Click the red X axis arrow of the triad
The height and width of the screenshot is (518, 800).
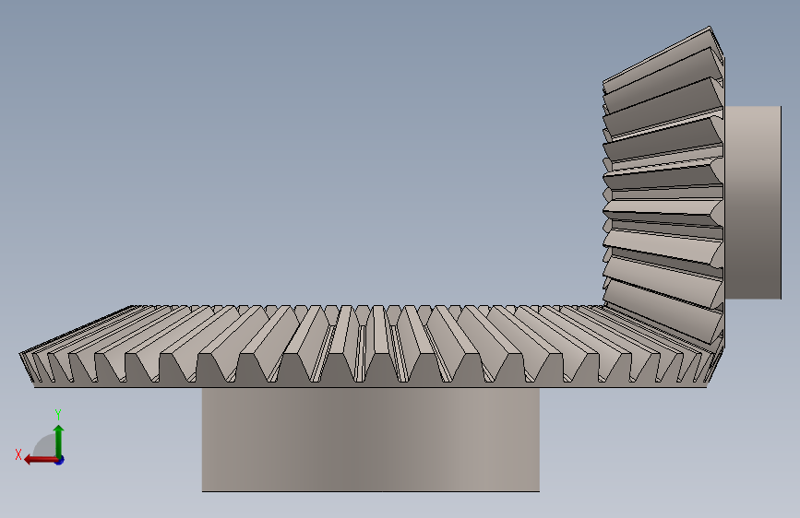pyautogui.click(x=41, y=460)
